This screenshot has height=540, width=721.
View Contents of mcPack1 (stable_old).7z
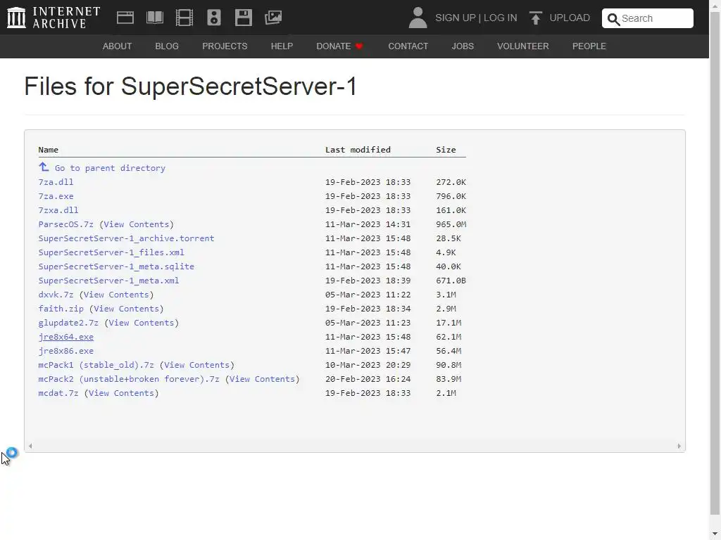(x=197, y=365)
